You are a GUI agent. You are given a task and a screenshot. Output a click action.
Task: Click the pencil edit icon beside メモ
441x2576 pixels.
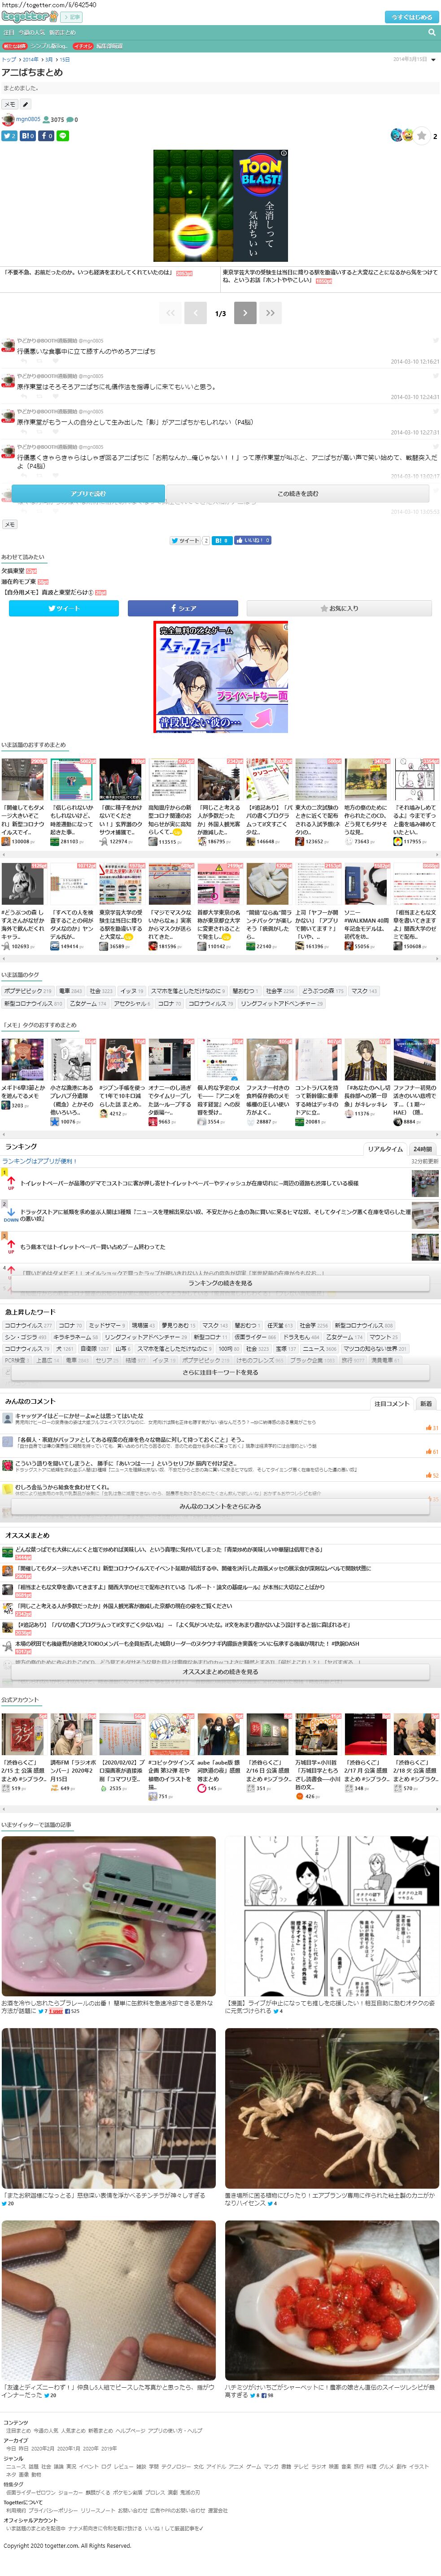click(x=26, y=104)
